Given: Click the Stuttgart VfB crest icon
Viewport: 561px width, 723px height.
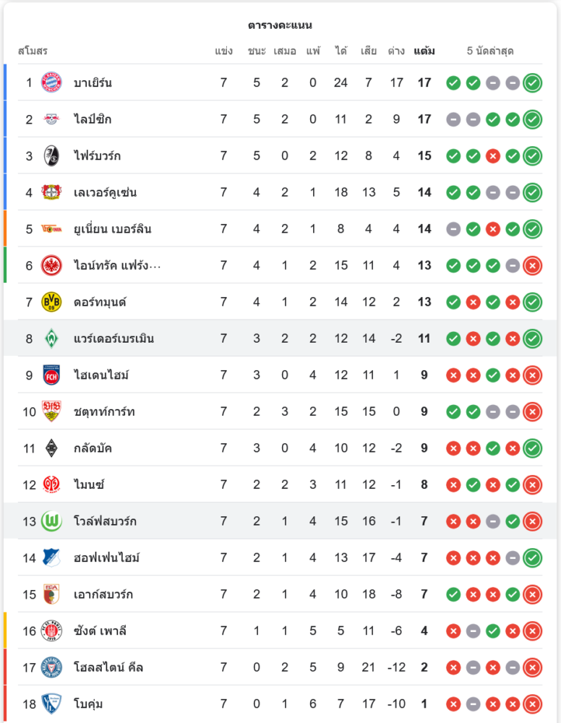Looking at the screenshot, I should tap(51, 411).
